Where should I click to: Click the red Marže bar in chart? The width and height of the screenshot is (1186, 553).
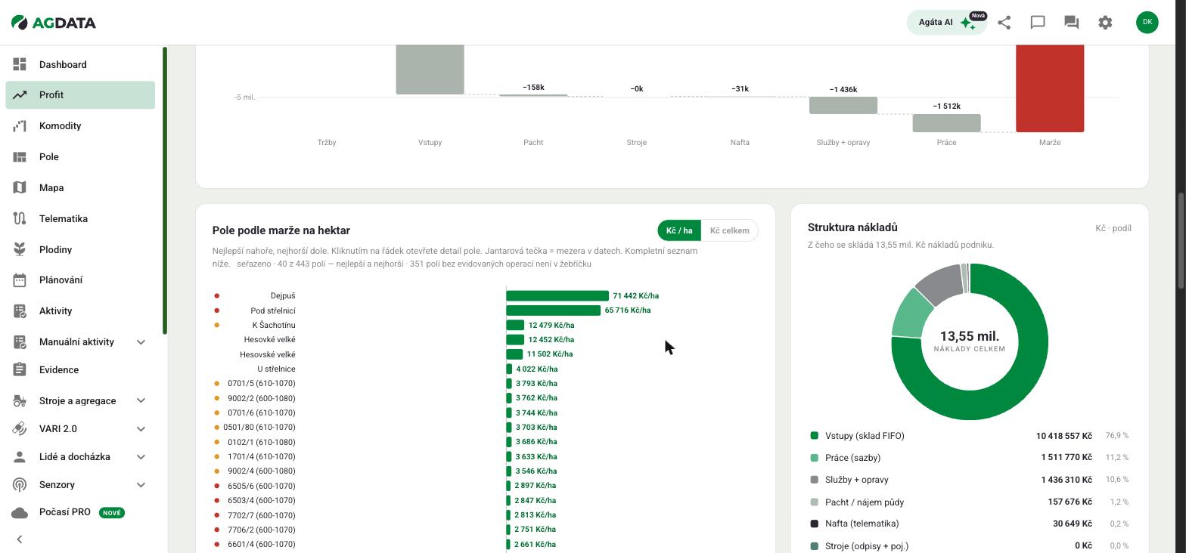pyautogui.click(x=1050, y=88)
